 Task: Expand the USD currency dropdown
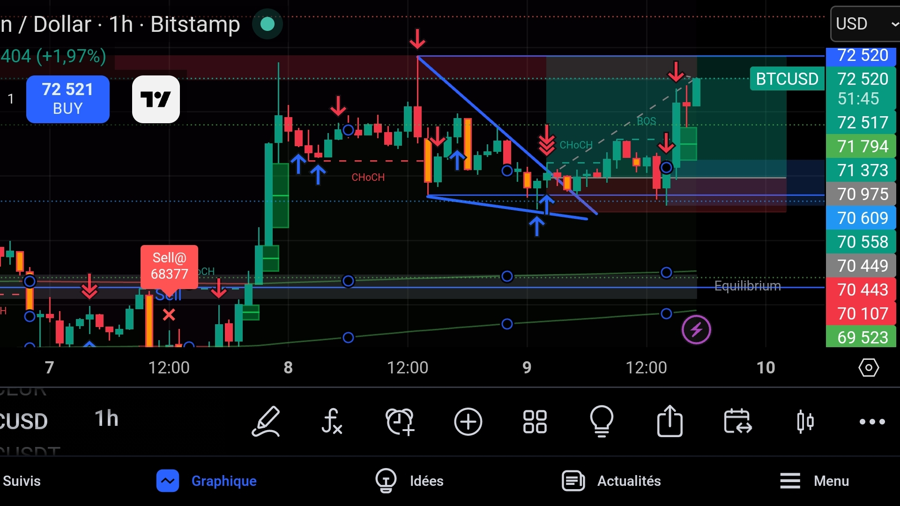865,24
